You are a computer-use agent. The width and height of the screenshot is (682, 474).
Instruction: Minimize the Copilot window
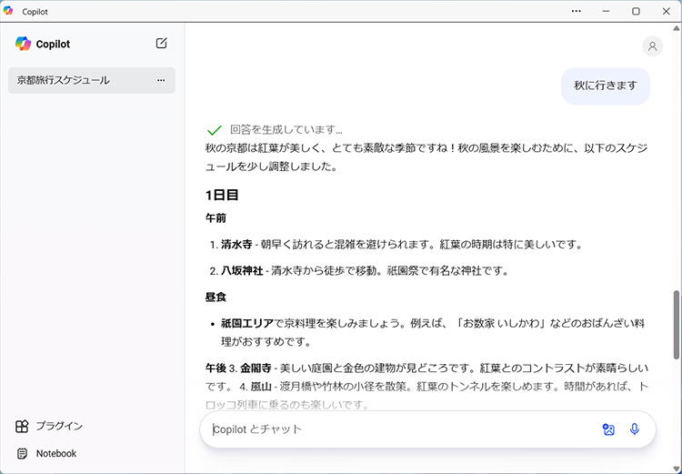[606, 11]
